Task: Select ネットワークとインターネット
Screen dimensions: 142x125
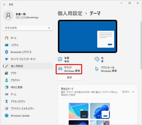Action: click(28, 59)
